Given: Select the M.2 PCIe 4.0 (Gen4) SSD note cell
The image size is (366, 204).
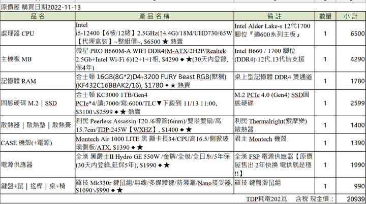Looking at the screenshot, I should pyautogui.click(x=274, y=103).
